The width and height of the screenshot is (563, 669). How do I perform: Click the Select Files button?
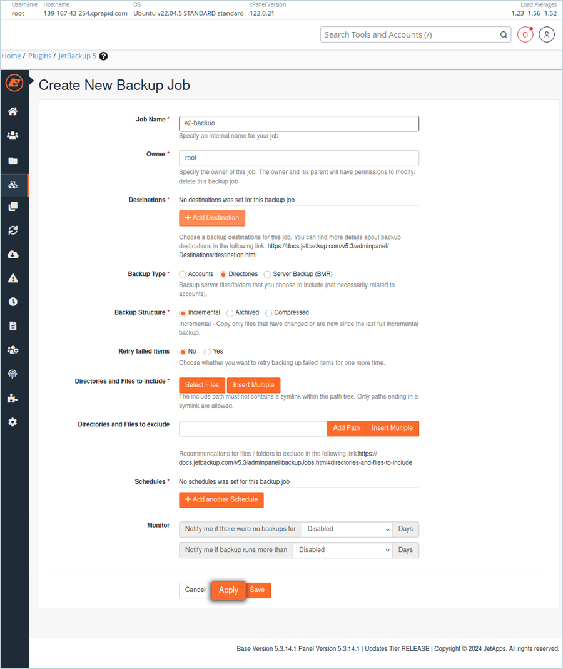click(x=201, y=385)
